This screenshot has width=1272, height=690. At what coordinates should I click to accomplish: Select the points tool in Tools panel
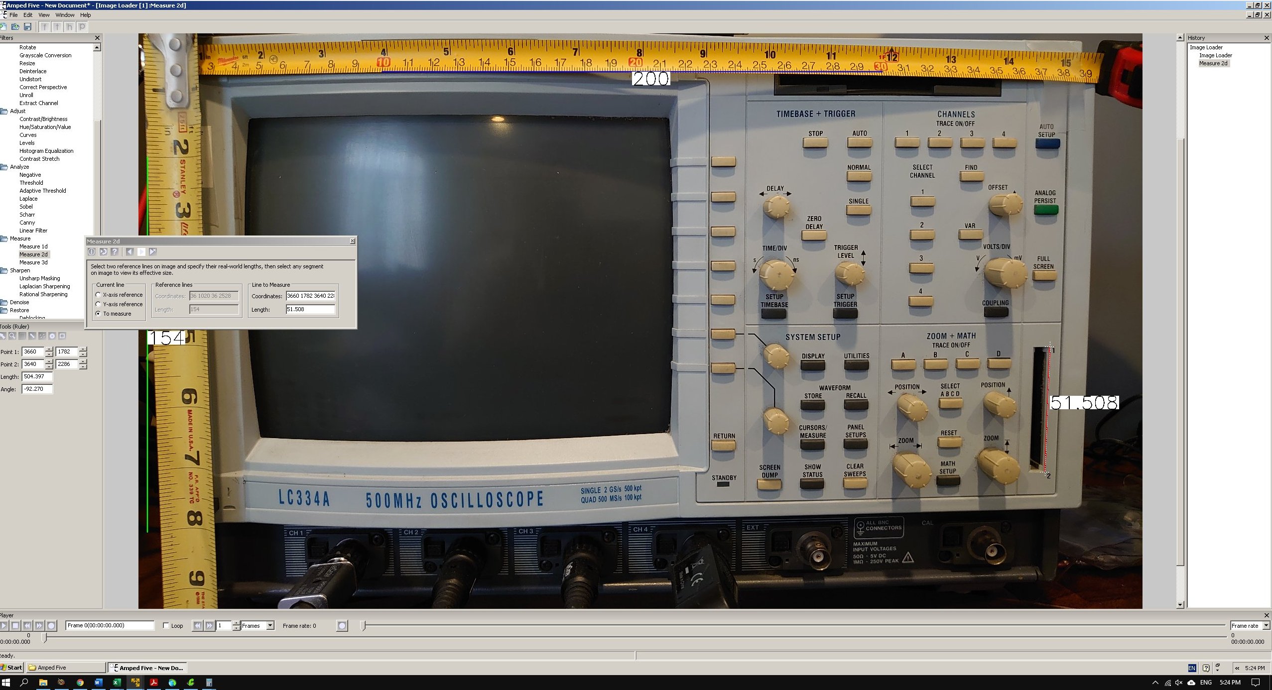pos(42,336)
